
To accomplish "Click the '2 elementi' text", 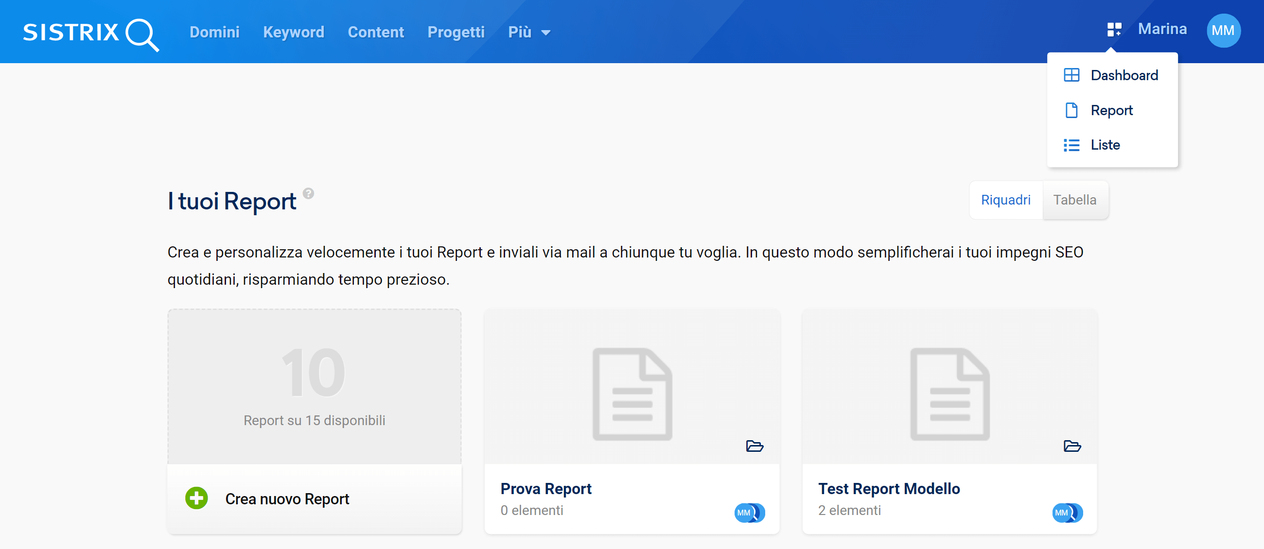I will click(849, 511).
